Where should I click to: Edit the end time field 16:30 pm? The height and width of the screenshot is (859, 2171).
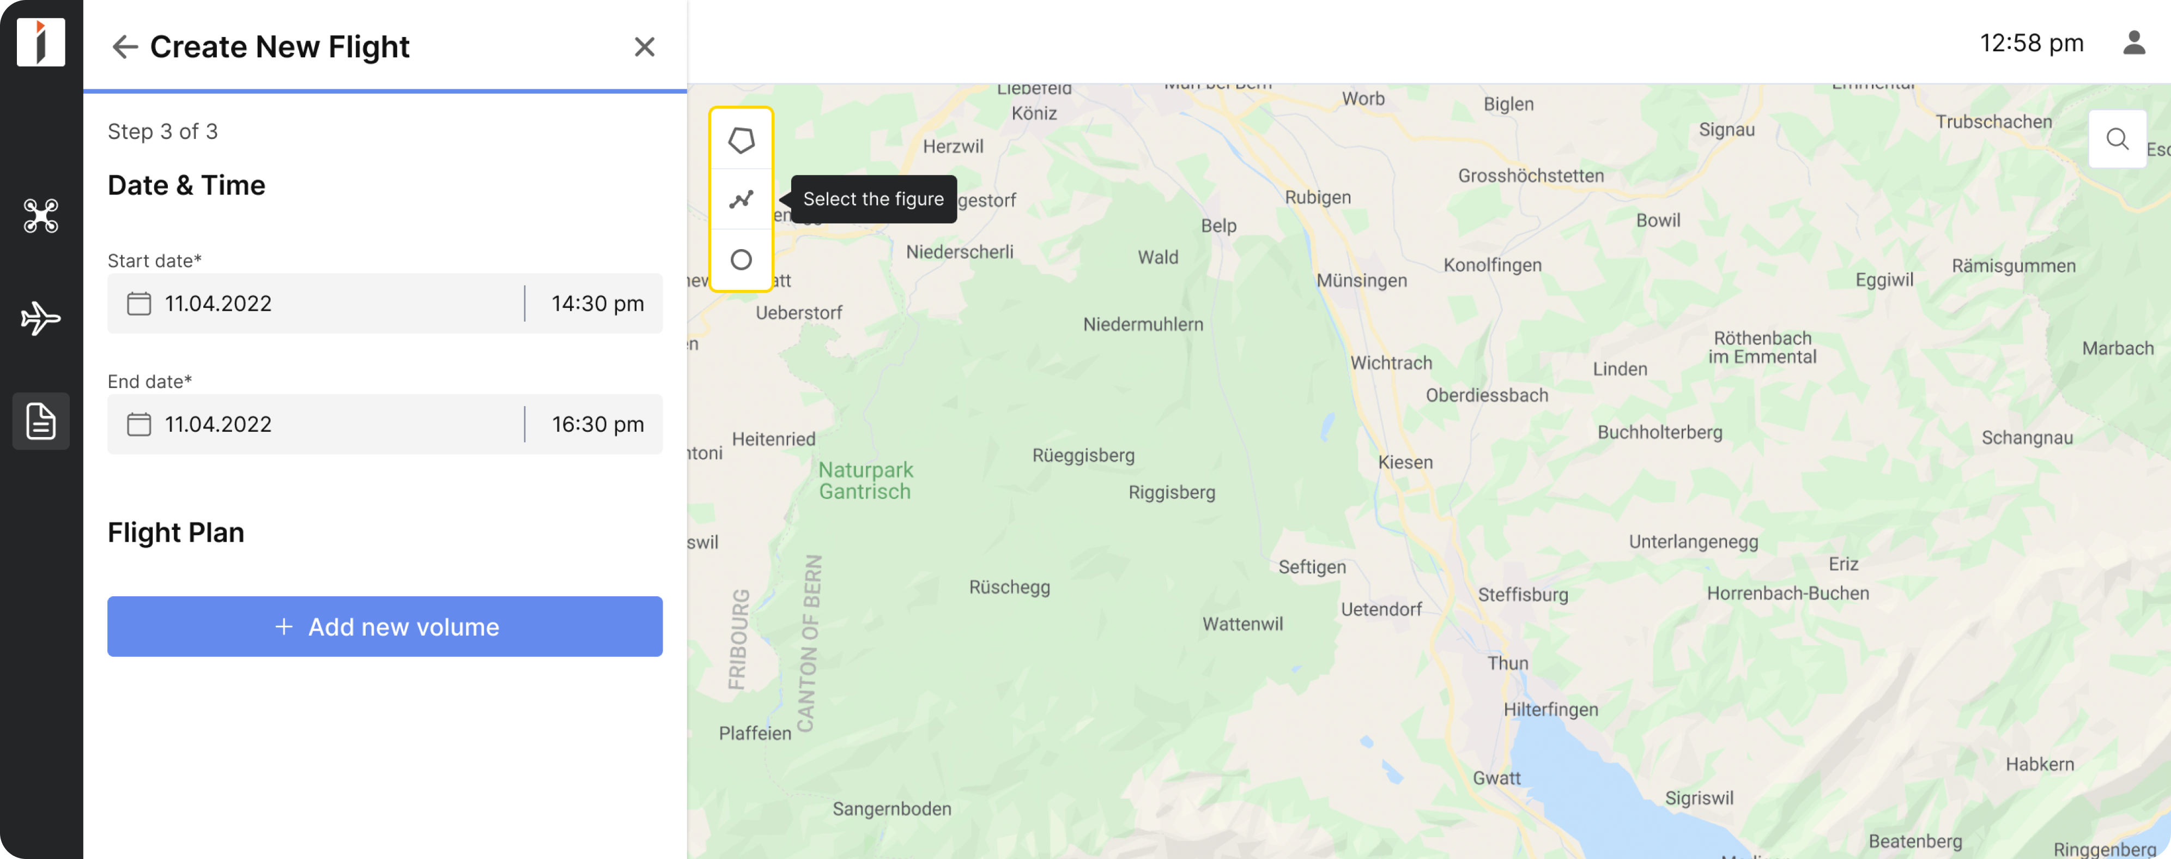click(596, 424)
